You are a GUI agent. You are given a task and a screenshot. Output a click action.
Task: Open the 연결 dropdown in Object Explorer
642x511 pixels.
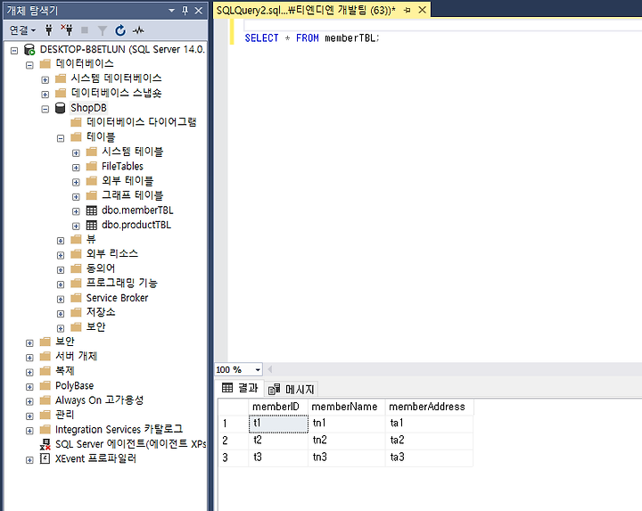(x=22, y=30)
